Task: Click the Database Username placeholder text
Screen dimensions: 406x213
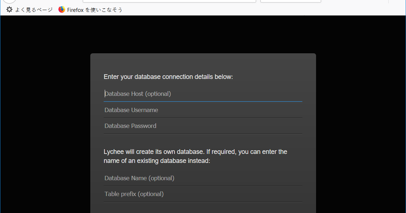Action: pyautogui.click(x=131, y=110)
